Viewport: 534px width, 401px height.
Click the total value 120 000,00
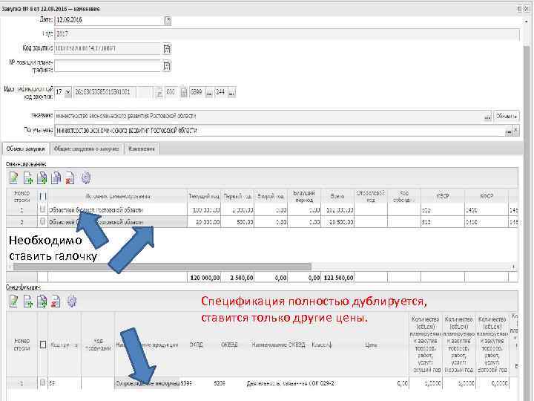tap(204, 278)
